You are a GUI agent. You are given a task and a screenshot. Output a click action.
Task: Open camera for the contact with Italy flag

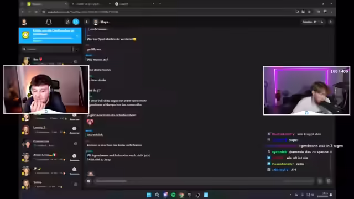74,156
